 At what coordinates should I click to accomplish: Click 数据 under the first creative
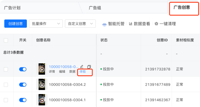(x=72, y=71)
